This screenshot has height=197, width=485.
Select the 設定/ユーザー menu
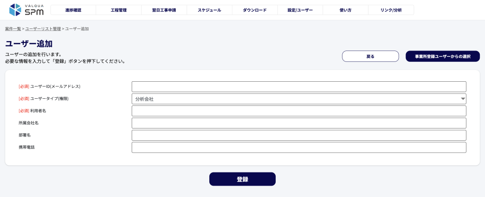pyautogui.click(x=300, y=10)
